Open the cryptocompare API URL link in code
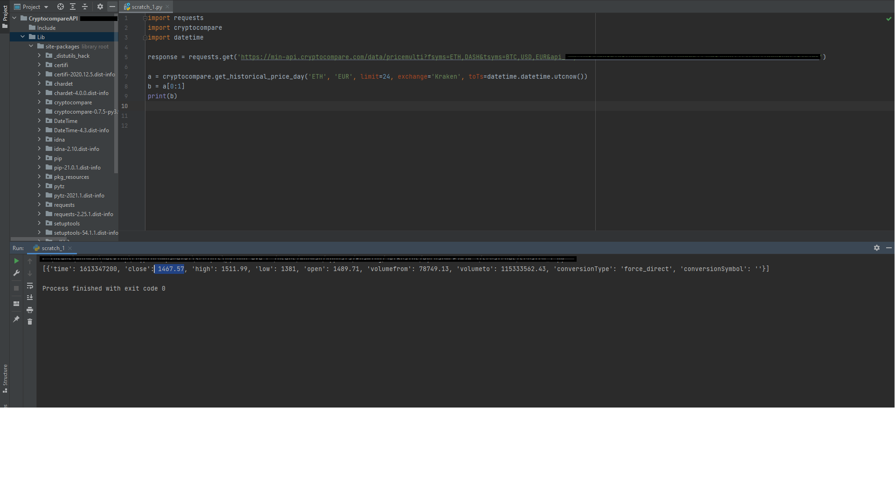This screenshot has width=895, height=503. click(401, 57)
